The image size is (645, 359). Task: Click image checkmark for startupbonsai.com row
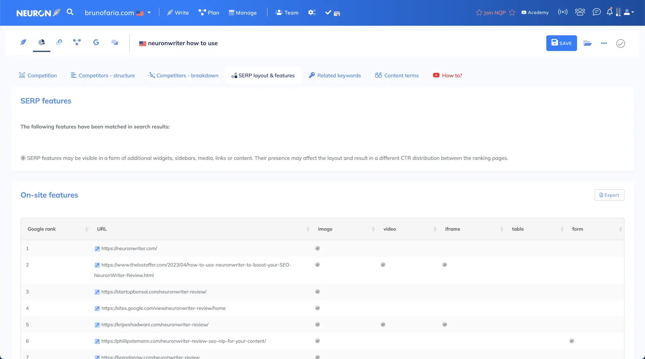pyautogui.click(x=317, y=292)
